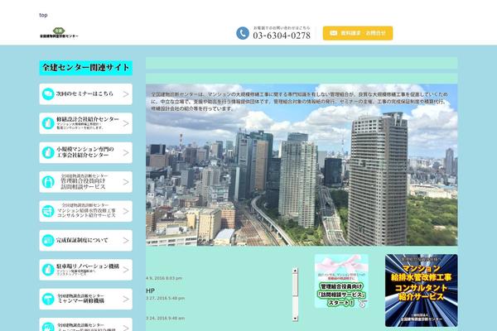The width and height of the screenshot is (497, 331).
Task: Click the news list scrollbar down arrow
Action: click(x=295, y=318)
